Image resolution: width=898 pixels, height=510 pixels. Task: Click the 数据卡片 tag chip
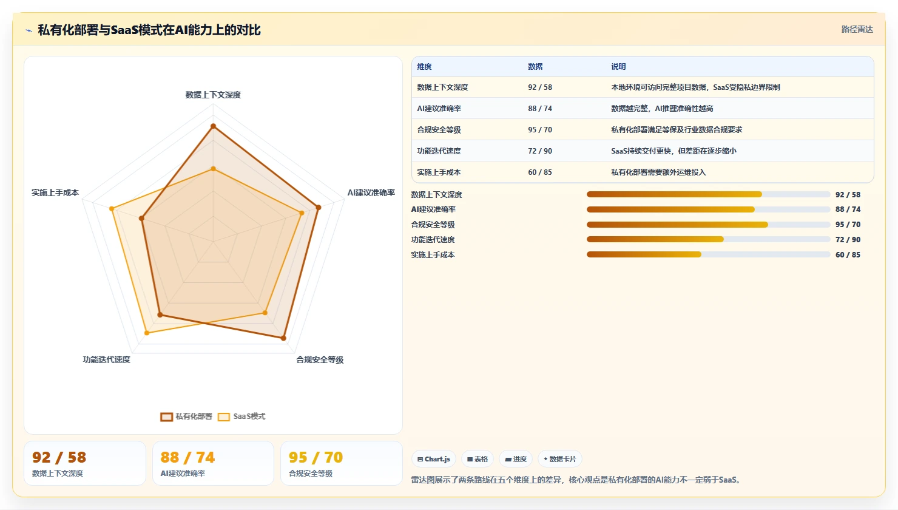(x=559, y=459)
